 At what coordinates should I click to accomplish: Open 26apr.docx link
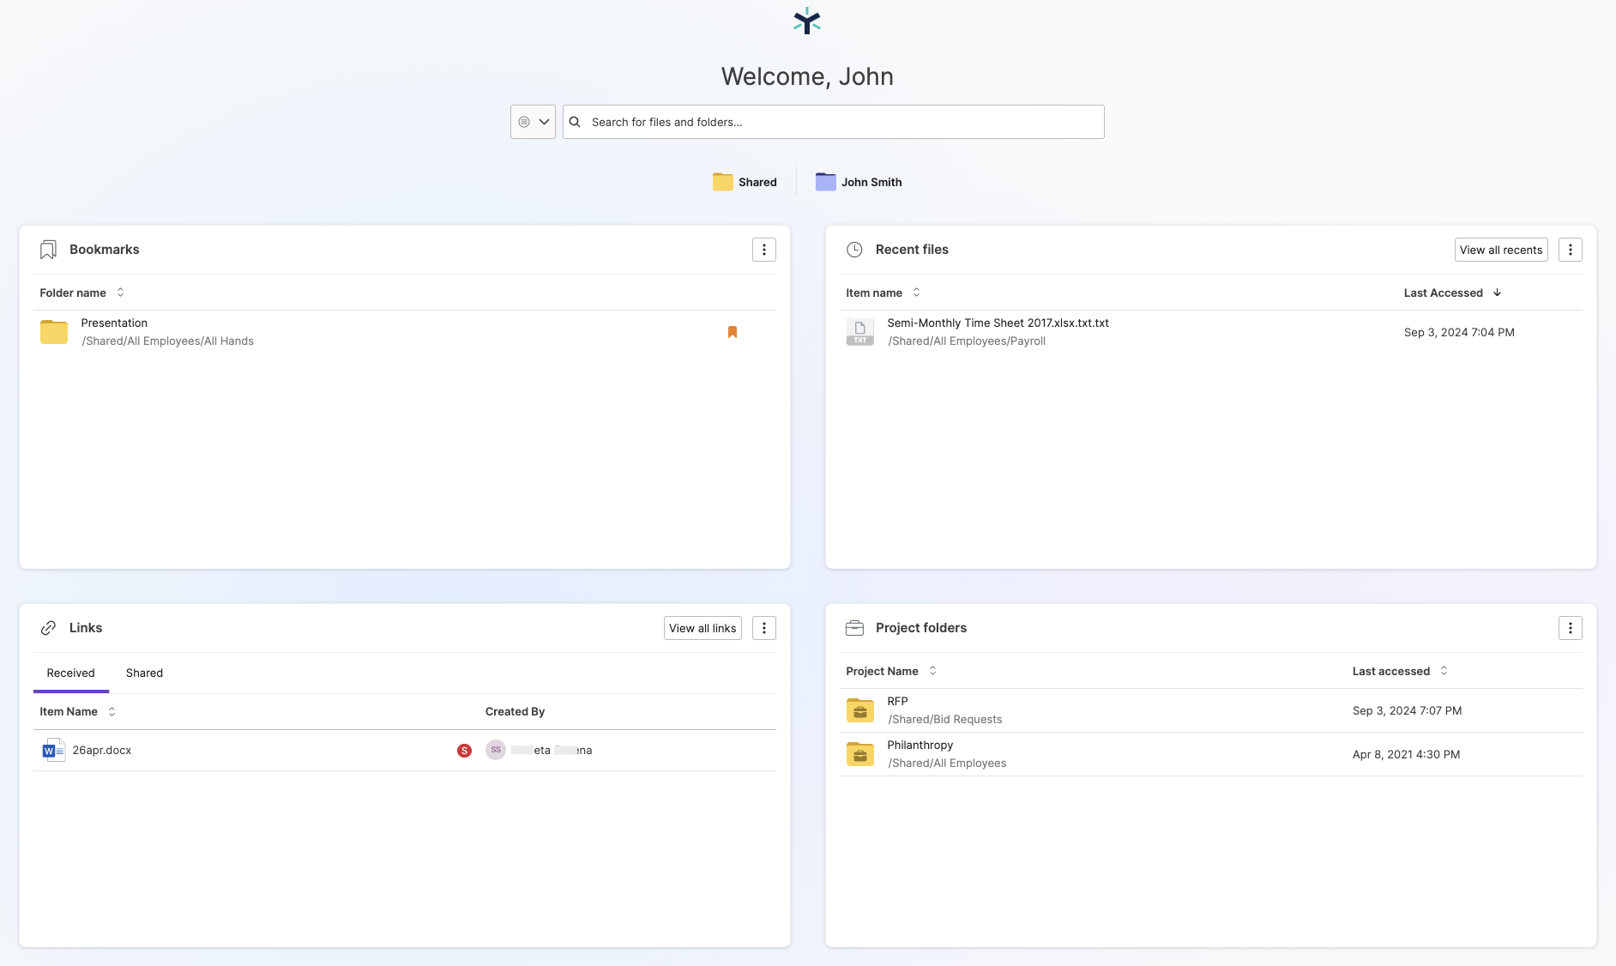point(102,750)
